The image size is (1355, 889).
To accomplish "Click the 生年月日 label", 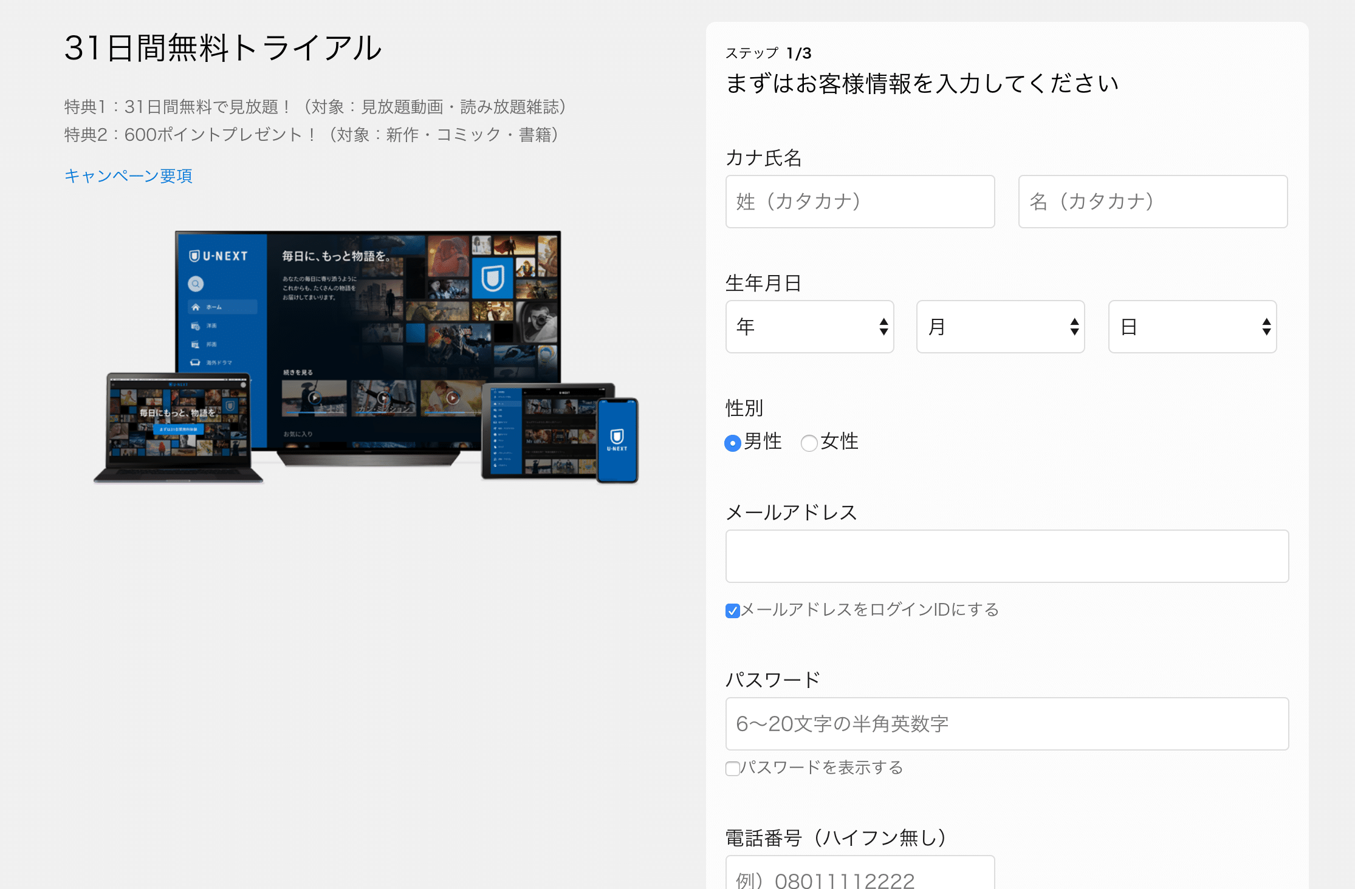I will pos(764,283).
